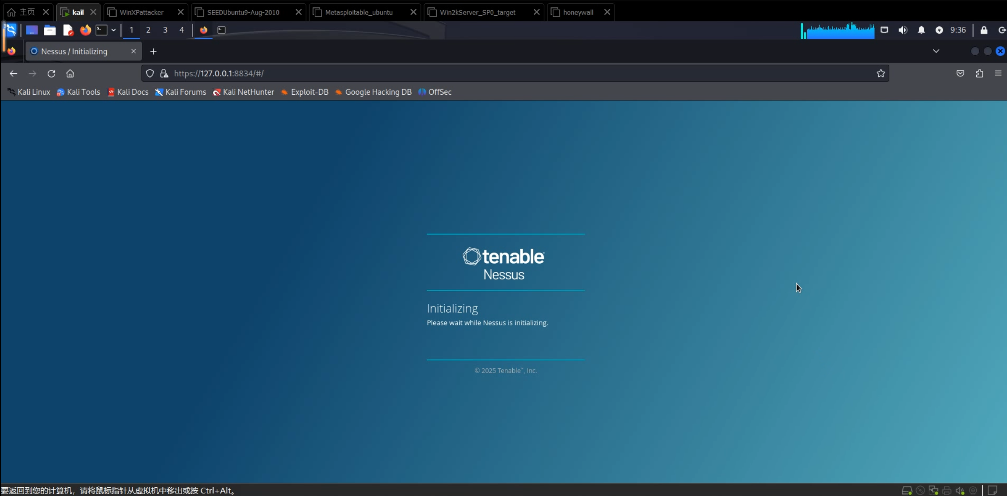Click the tracking protection shield icon
The image size is (1007, 496).
tap(150, 74)
